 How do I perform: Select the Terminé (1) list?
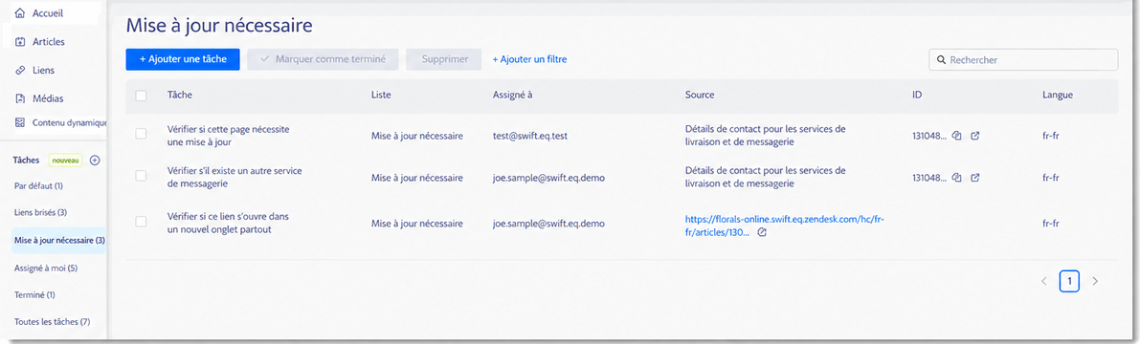click(x=34, y=294)
